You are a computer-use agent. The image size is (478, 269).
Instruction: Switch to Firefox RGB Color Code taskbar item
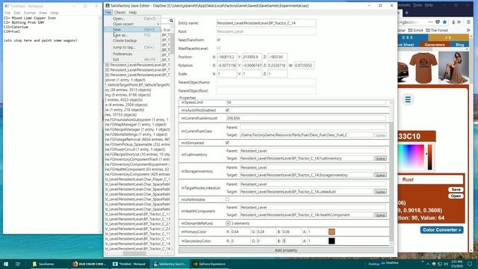pyautogui.click(x=90, y=264)
